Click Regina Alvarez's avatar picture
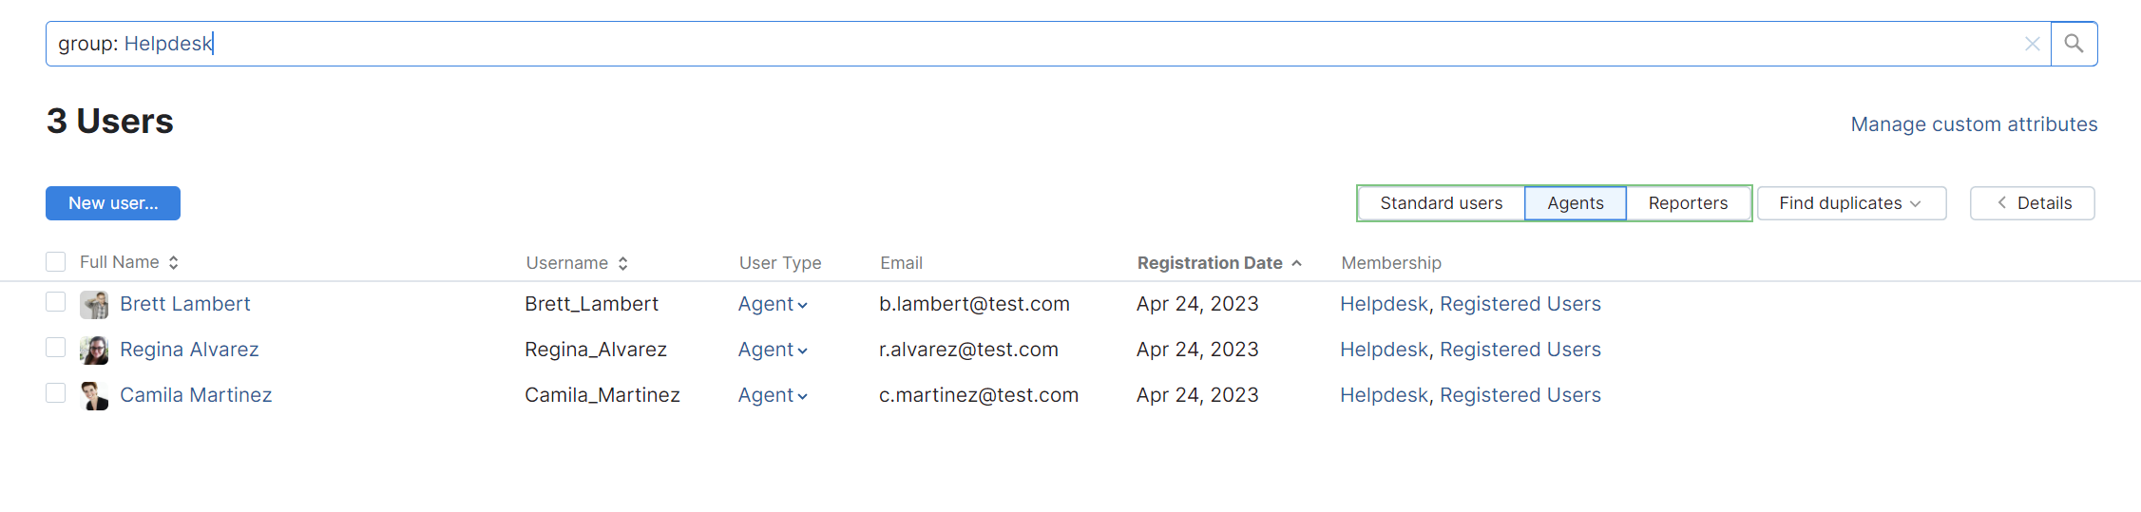2141x512 pixels. pyautogui.click(x=94, y=351)
